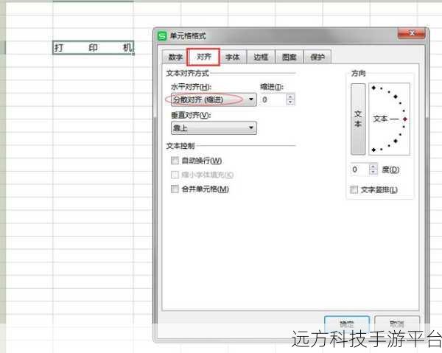Open the 保护 tab
The width and height of the screenshot is (442, 353).
(x=318, y=57)
